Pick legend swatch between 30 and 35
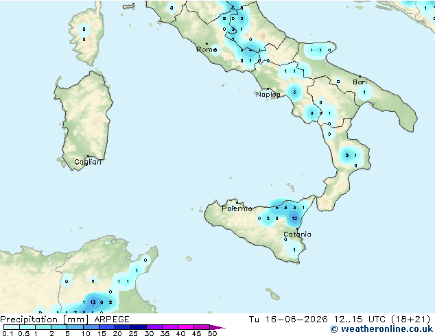The height and width of the screenshot is (336, 435). [x=154, y=327]
